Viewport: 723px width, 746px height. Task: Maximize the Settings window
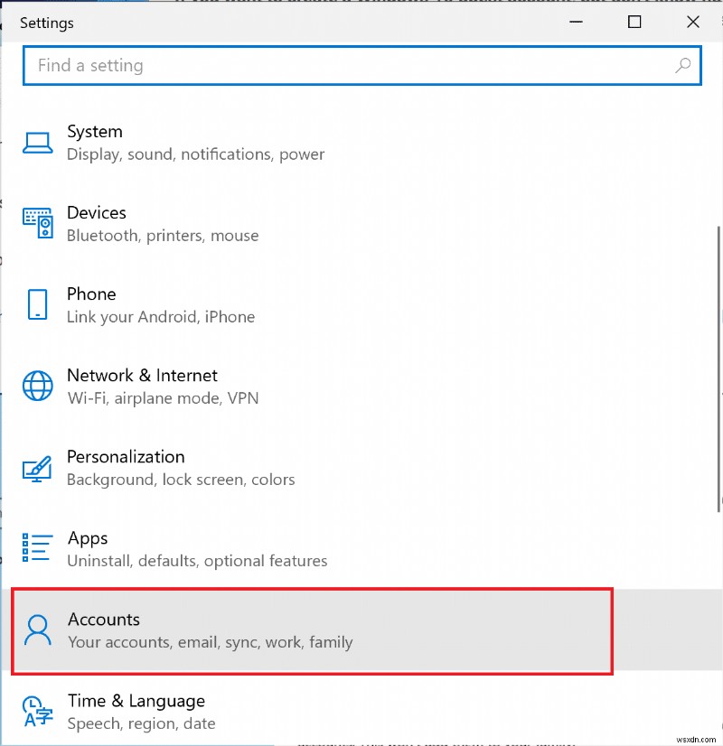(634, 22)
